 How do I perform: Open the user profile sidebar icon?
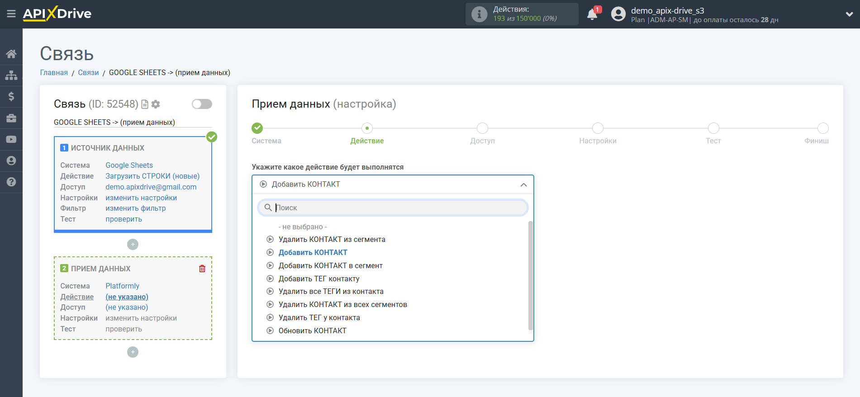(x=11, y=161)
